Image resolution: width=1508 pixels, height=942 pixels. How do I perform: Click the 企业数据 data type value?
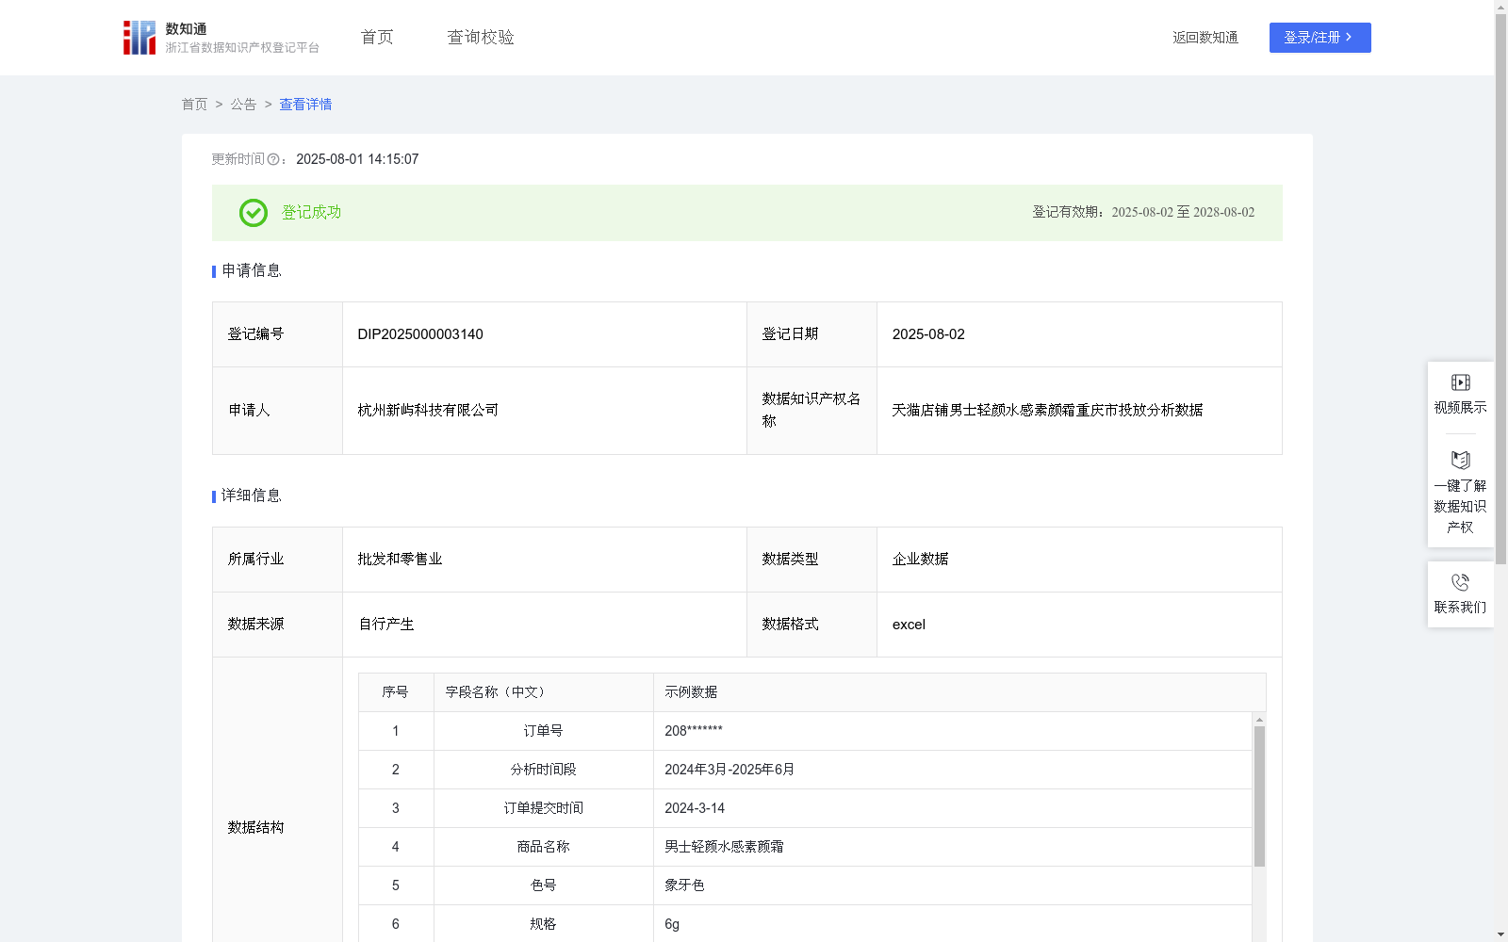(x=920, y=560)
